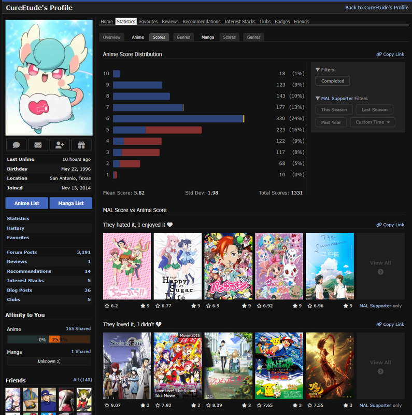
Task: Click Copy Link beside They hated it
Action: tap(390, 225)
